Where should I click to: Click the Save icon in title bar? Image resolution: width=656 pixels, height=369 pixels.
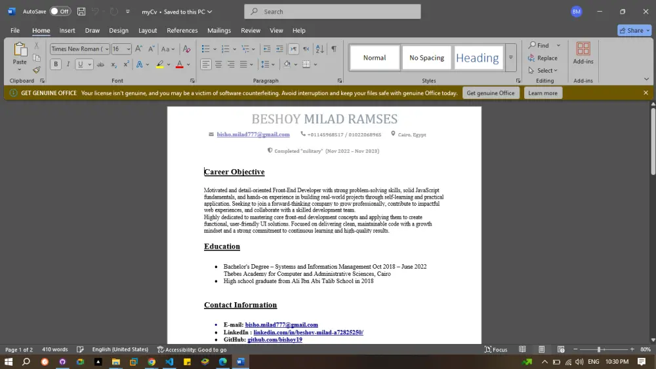point(81,12)
